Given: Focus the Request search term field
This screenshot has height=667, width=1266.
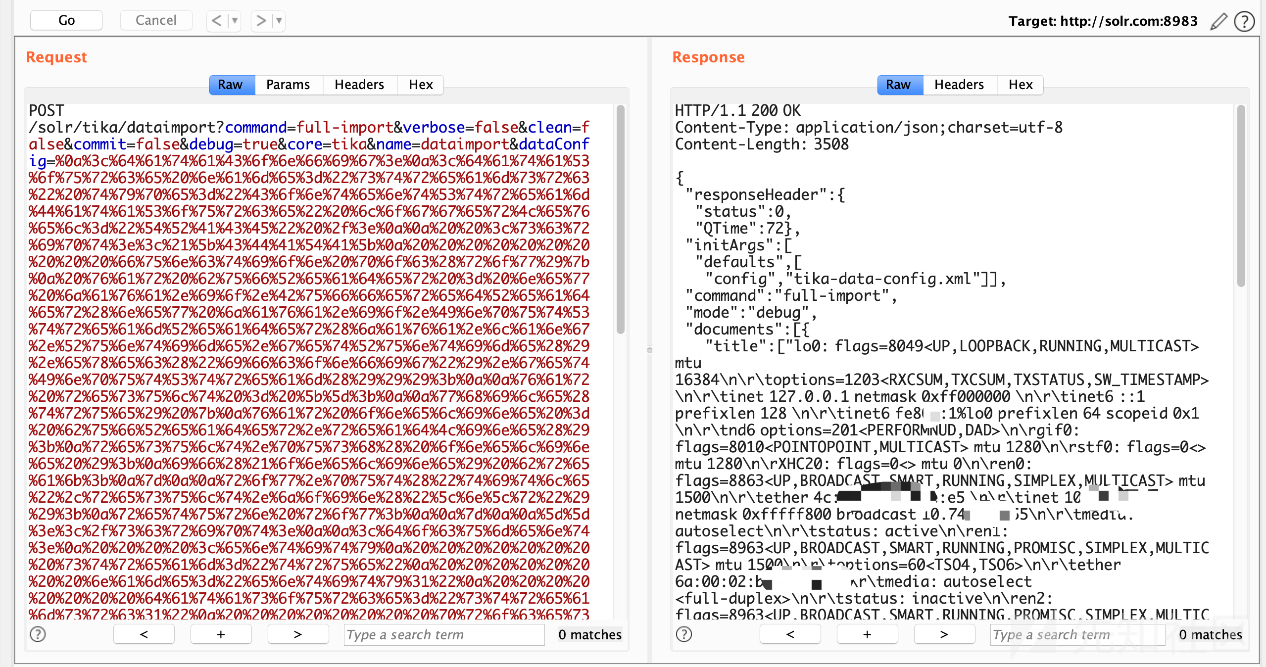Looking at the screenshot, I should [444, 634].
